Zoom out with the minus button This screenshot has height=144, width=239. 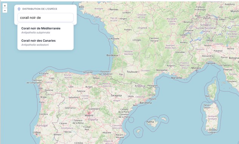(5, 11)
